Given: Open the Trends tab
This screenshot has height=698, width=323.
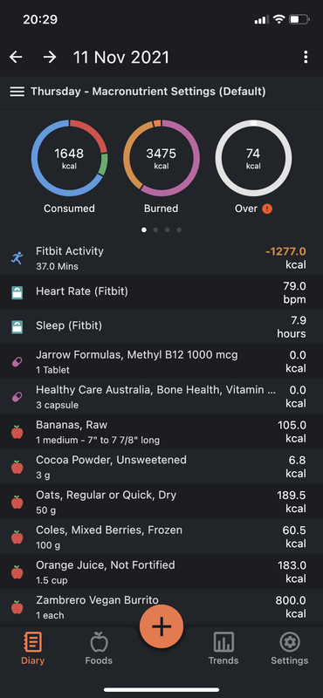Looking at the screenshot, I should pyautogui.click(x=223, y=648).
